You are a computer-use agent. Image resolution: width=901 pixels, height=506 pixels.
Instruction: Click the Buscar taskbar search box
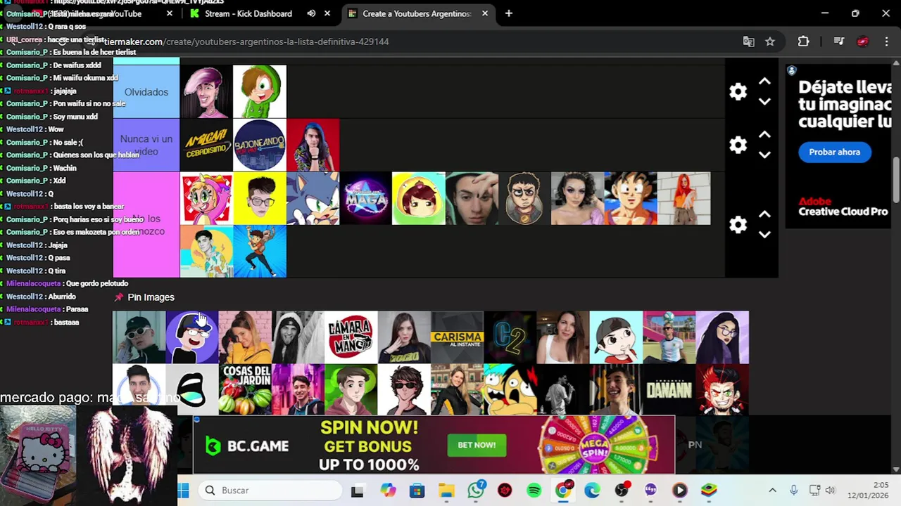tap(269, 491)
